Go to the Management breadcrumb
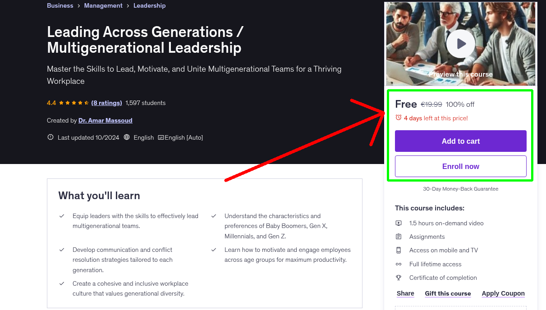 tap(103, 5)
